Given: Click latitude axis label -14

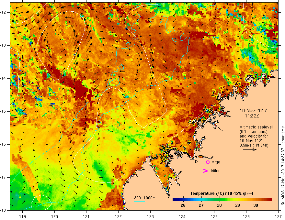Looking at the screenshot, I should click(3, 78).
